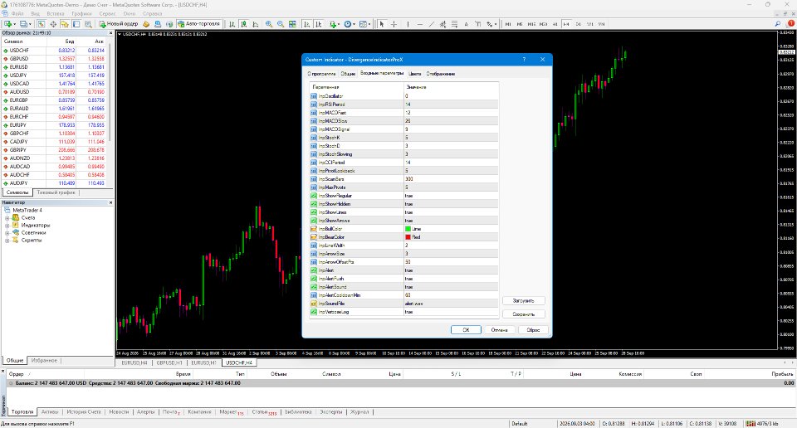Select the Cursor arrow tool

[x=381, y=24]
